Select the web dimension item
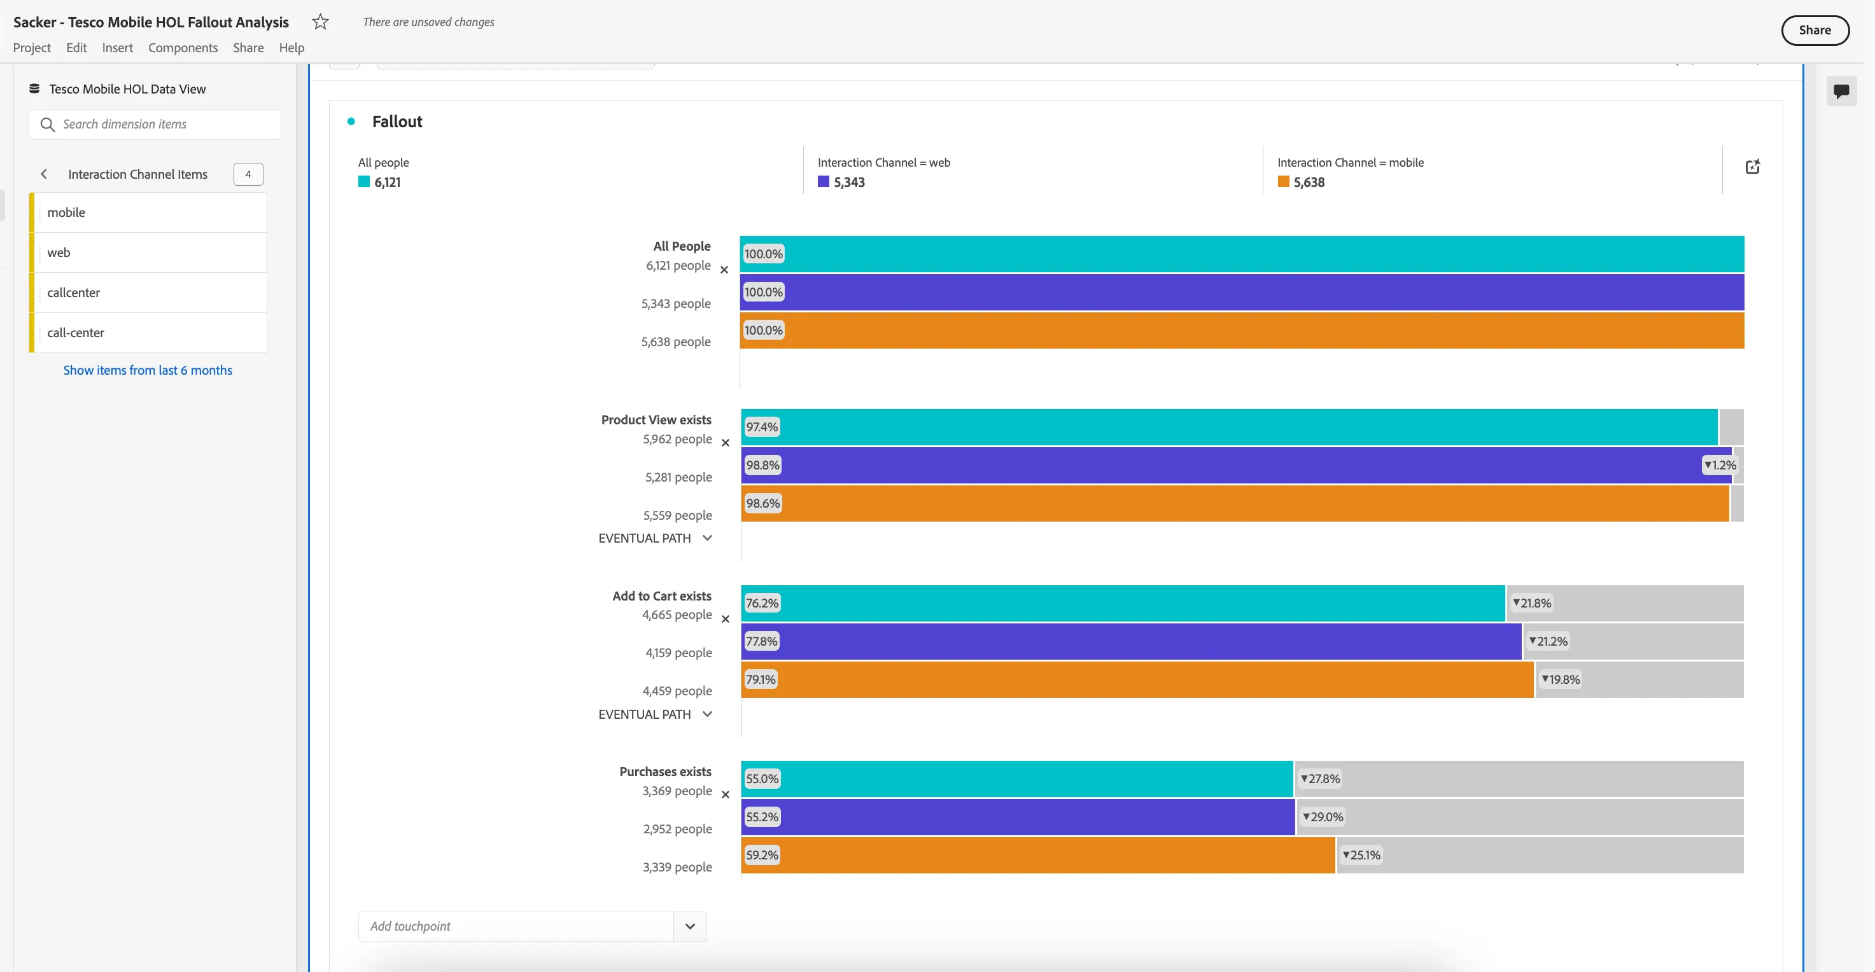The height and width of the screenshot is (972, 1875). click(148, 253)
